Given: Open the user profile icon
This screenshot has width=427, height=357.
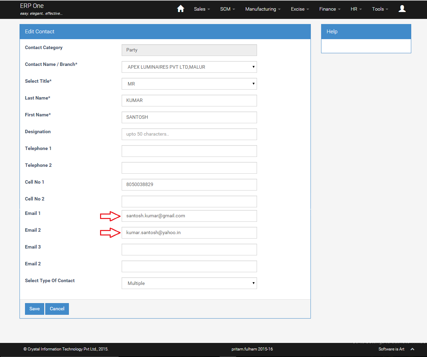Looking at the screenshot, I should coord(402,9).
